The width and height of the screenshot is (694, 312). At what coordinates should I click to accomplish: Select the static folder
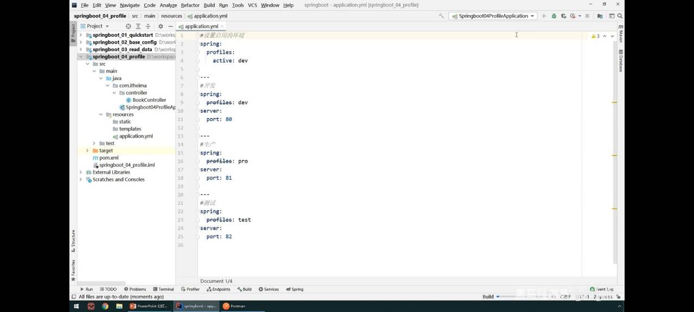click(121, 122)
